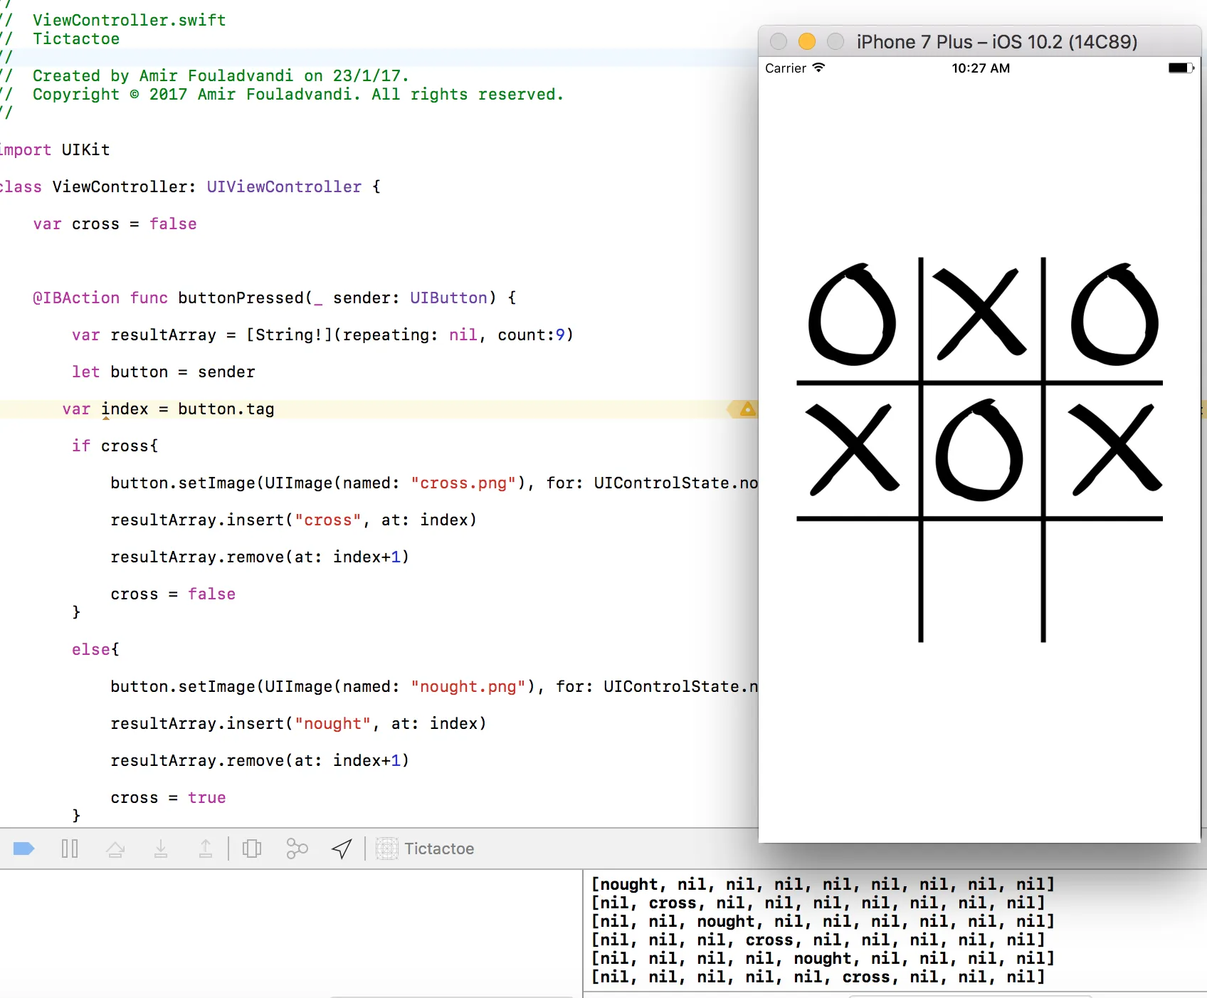Click 'UIButton' type in function signature
1207x998 pixels.
click(x=448, y=298)
